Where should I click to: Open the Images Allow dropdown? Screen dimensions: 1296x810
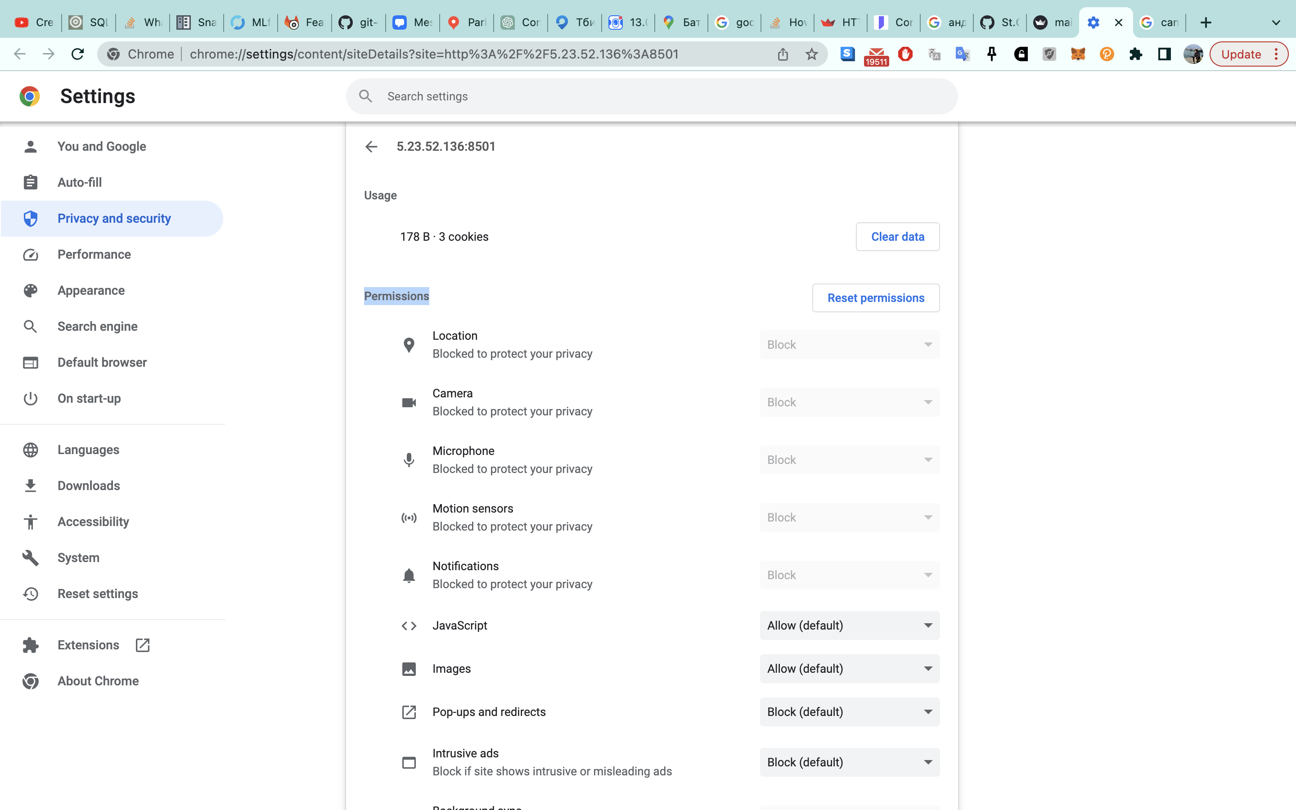(849, 669)
